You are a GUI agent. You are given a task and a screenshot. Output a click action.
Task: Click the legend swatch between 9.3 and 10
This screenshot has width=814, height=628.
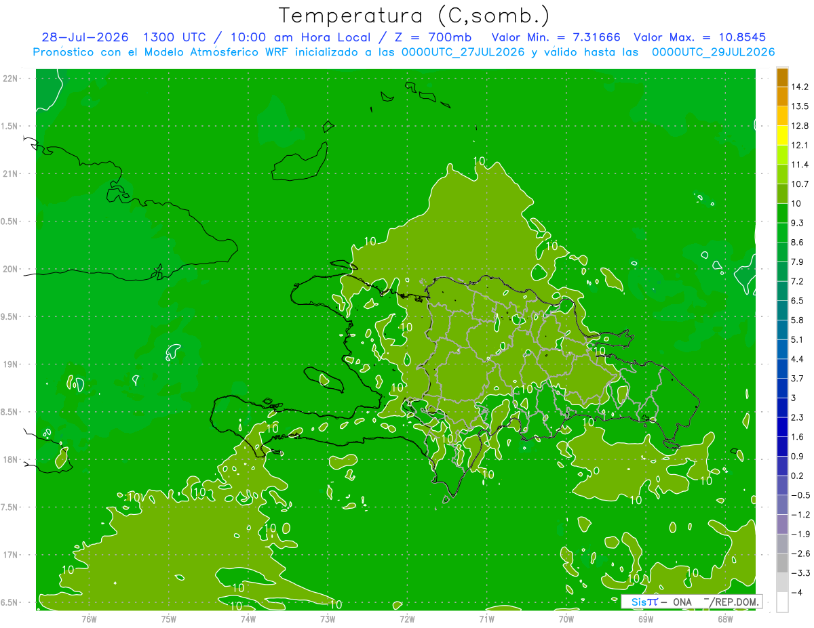pos(782,213)
